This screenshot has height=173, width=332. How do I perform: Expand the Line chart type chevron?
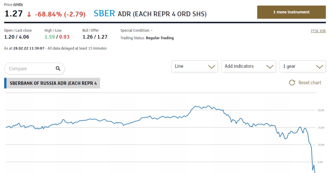coord(211,66)
